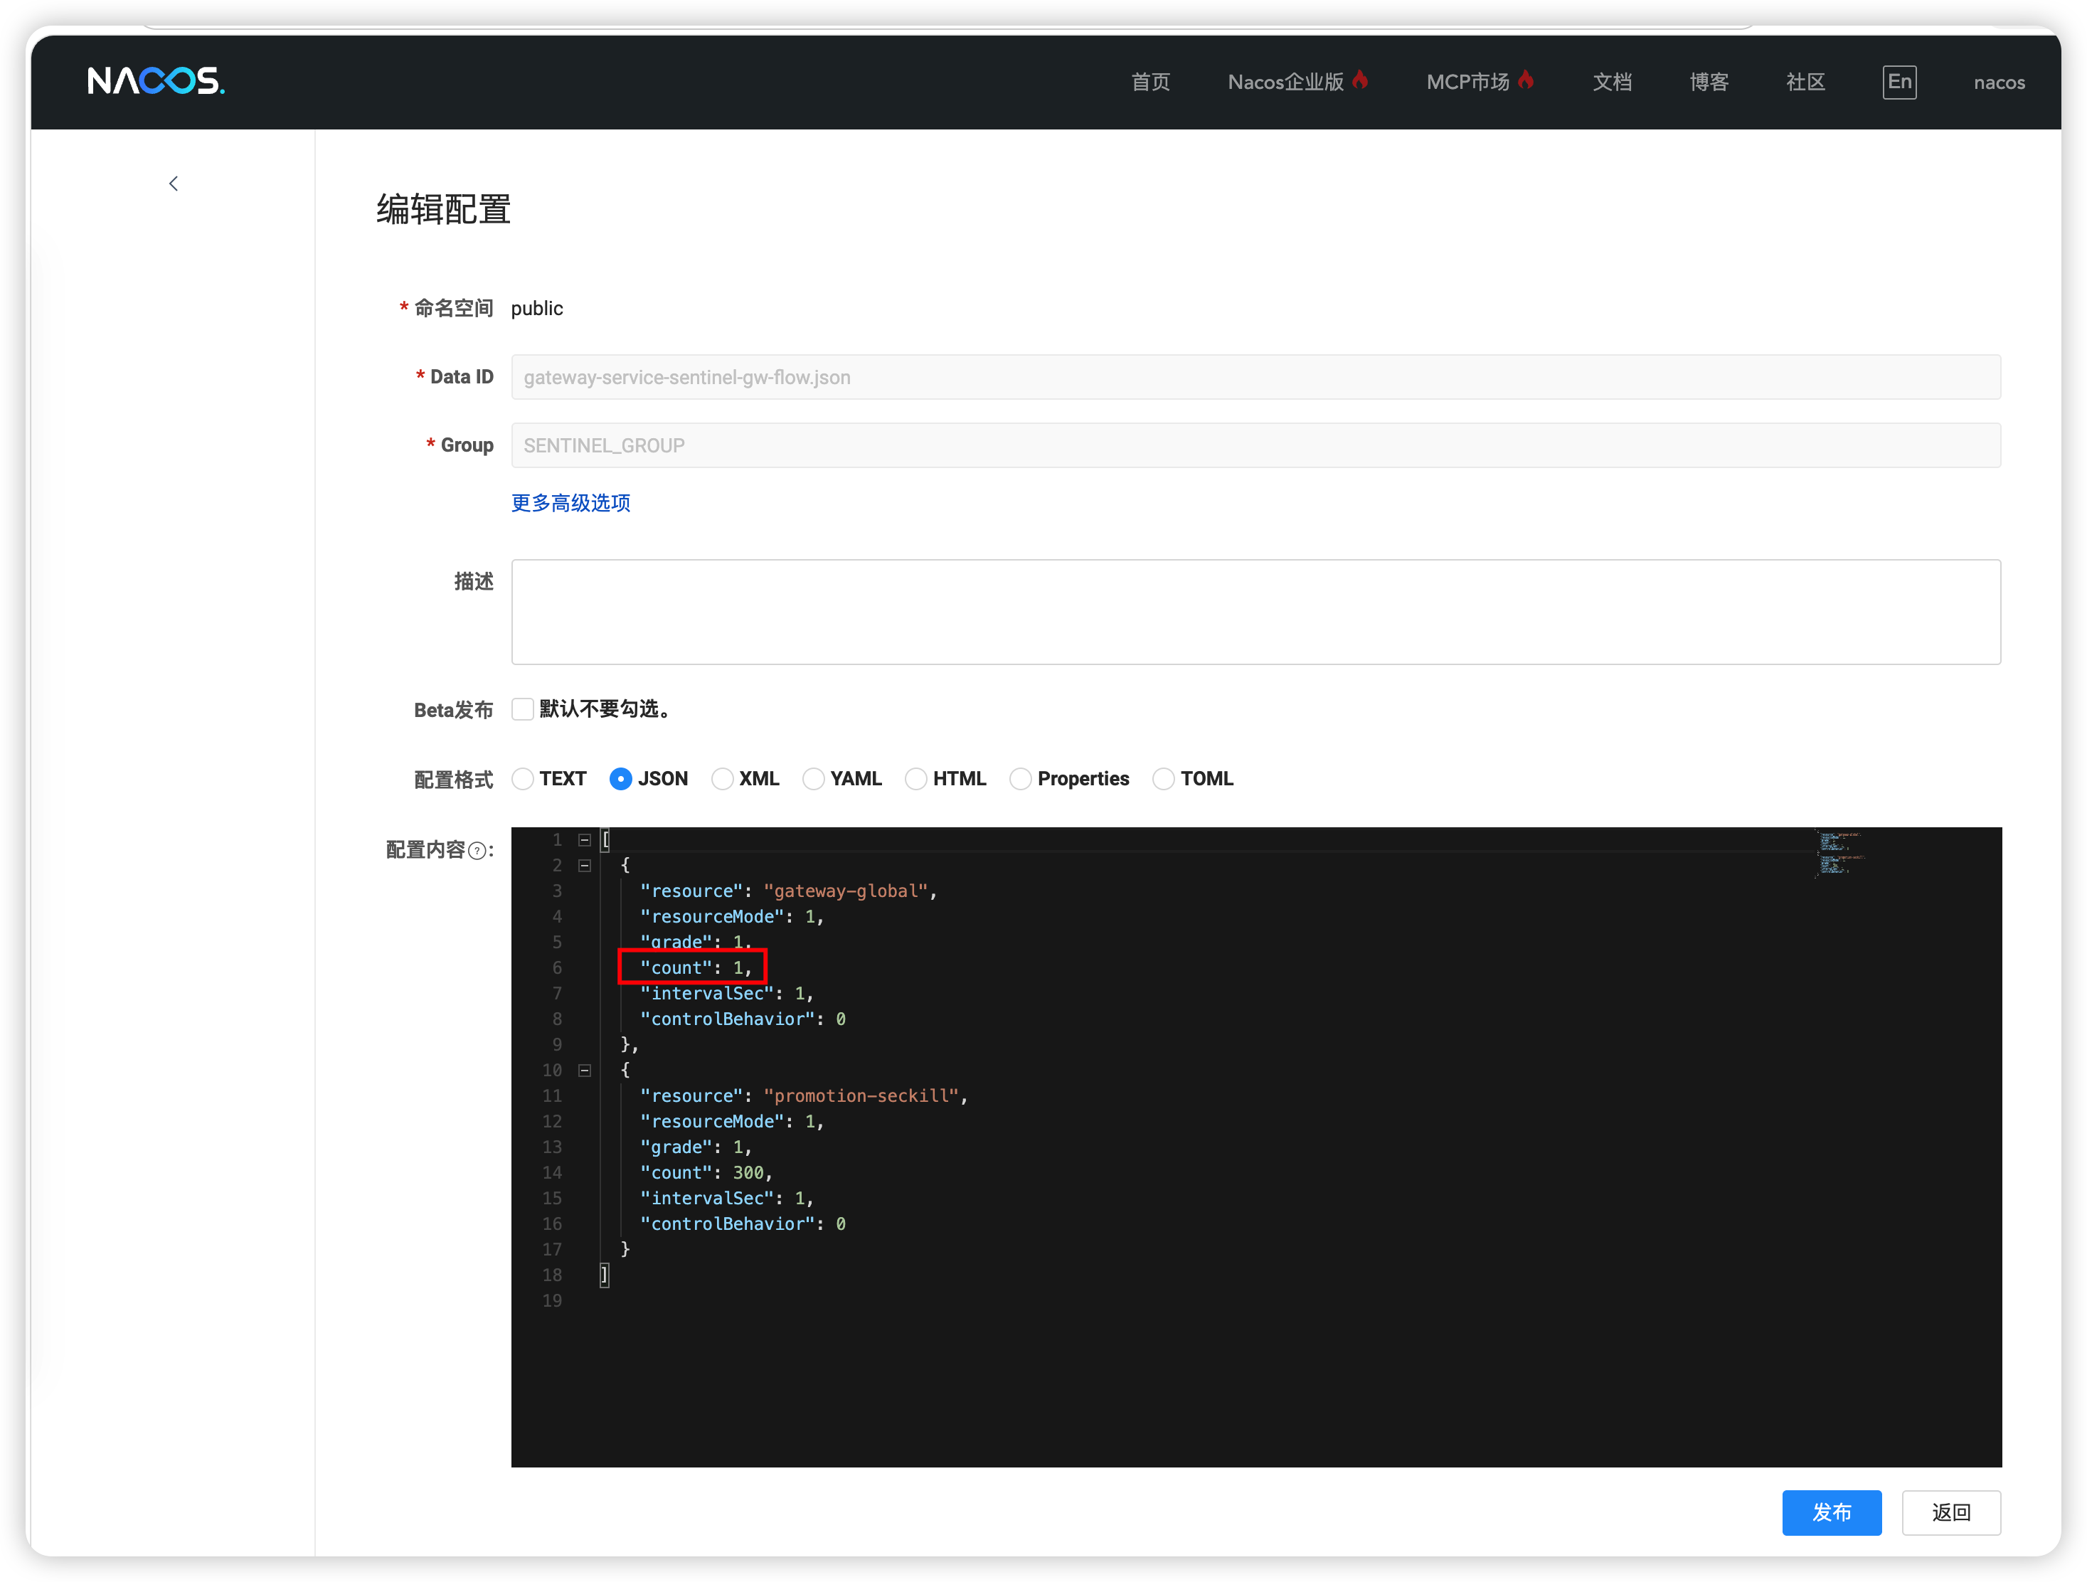The width and height of the screenshot is (2087, 1582).
Task: Select the YAML format radio button
Action: [x=813, y=779]
